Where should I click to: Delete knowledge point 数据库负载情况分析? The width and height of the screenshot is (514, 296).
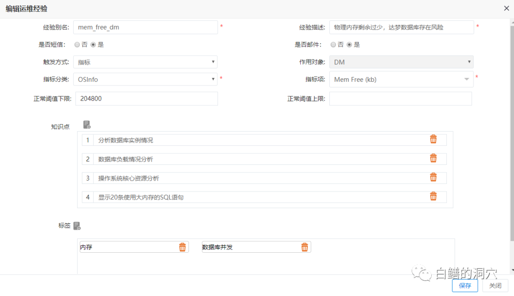tap(433, 158)
